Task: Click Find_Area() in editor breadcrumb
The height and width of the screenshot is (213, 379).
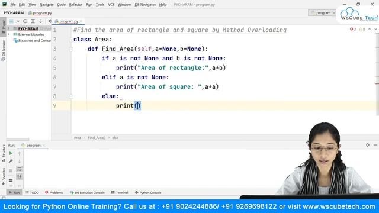Action: (97, 138)
